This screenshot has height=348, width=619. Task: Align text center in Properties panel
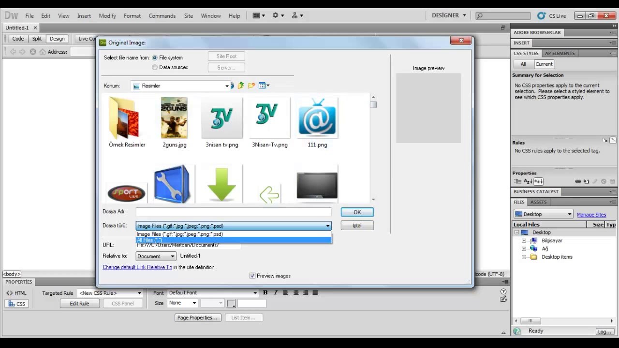coord(295,292)
